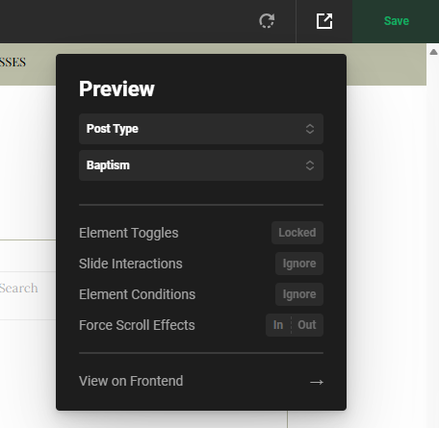The image size is (439, 428).
Task: Click the scrollbar up arrow
Action: tap(433, 52)
